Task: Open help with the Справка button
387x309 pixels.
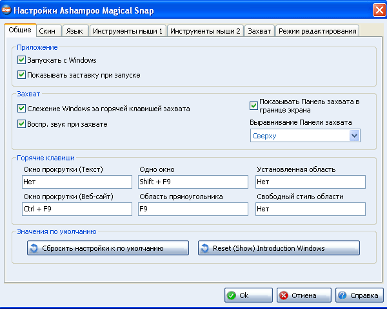Action: 359,295
